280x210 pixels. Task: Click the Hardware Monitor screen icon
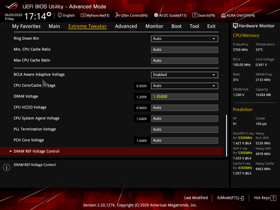(x=235, y=26)
